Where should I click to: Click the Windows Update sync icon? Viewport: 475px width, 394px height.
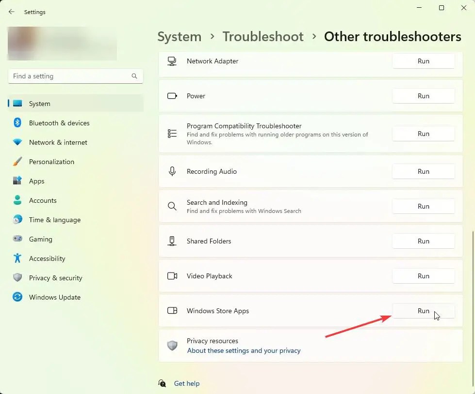click(17, 297)
